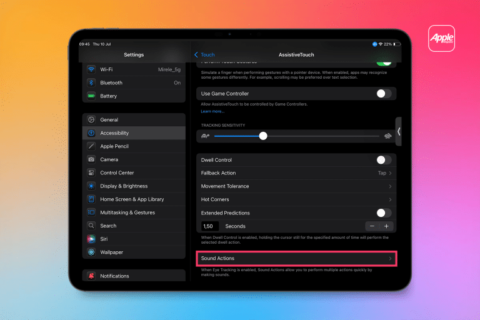Open the Learn more link

(x=212, y=111)
